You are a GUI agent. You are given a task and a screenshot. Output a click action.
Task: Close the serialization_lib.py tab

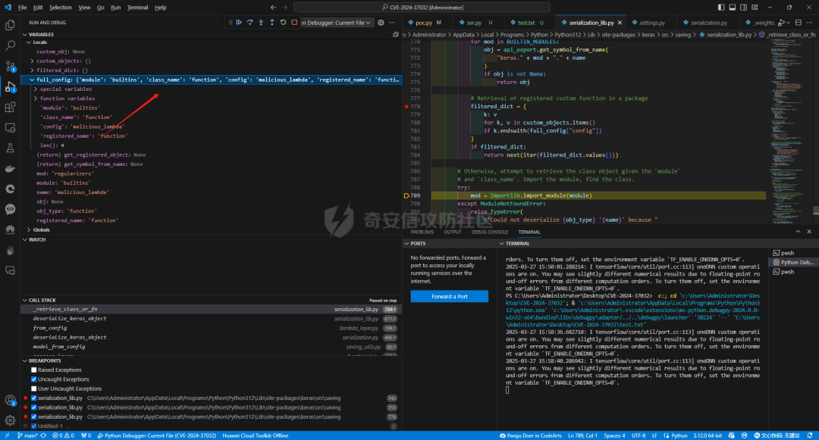point(620,23)
